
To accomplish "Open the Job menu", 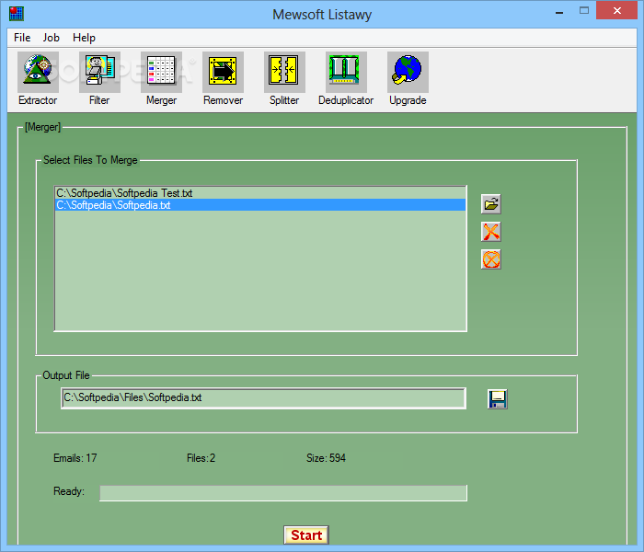I will [51, 38].
